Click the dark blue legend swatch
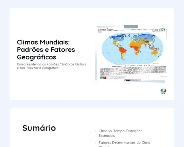 (x=149, y=65)
